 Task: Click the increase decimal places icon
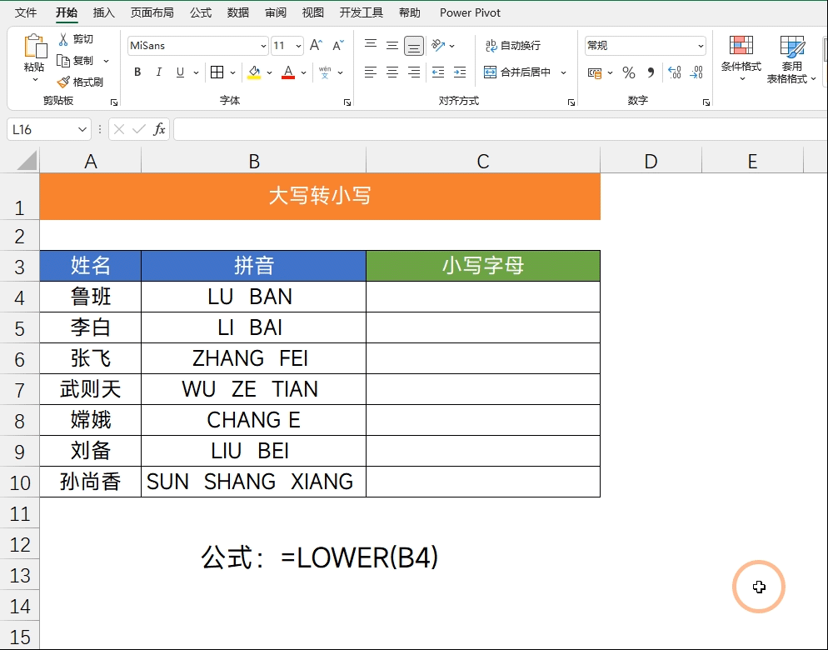(673, 73)
